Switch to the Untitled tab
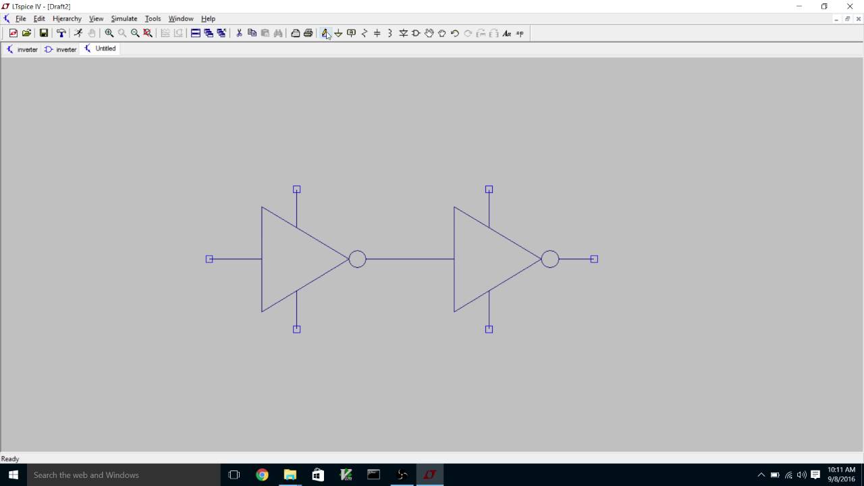This screenshot has width=864, height=486. pos(100,49)
